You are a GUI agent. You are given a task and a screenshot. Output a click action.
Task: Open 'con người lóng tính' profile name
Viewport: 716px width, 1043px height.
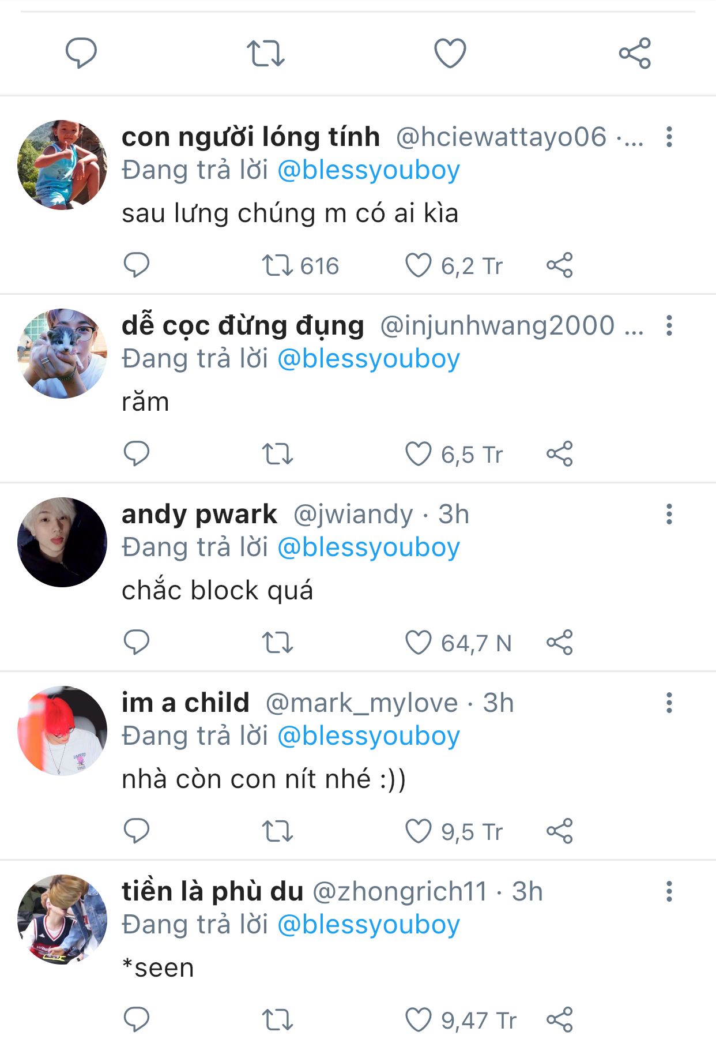251,137
